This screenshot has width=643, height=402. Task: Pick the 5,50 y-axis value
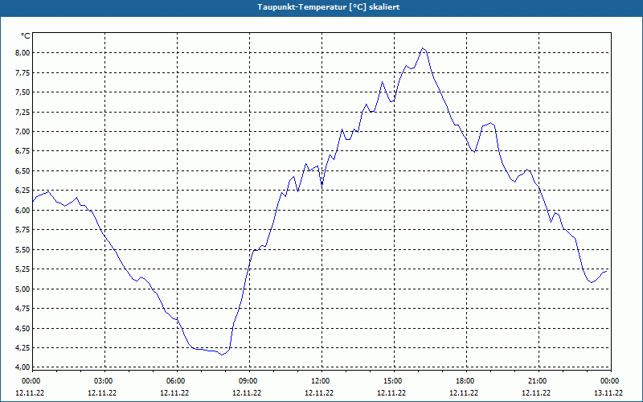(23, 249)
